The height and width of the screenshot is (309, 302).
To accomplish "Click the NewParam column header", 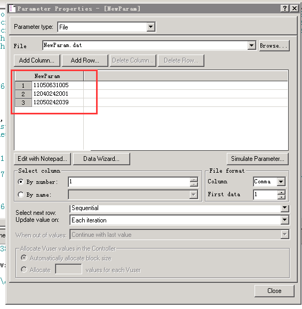I will [49, 76].
